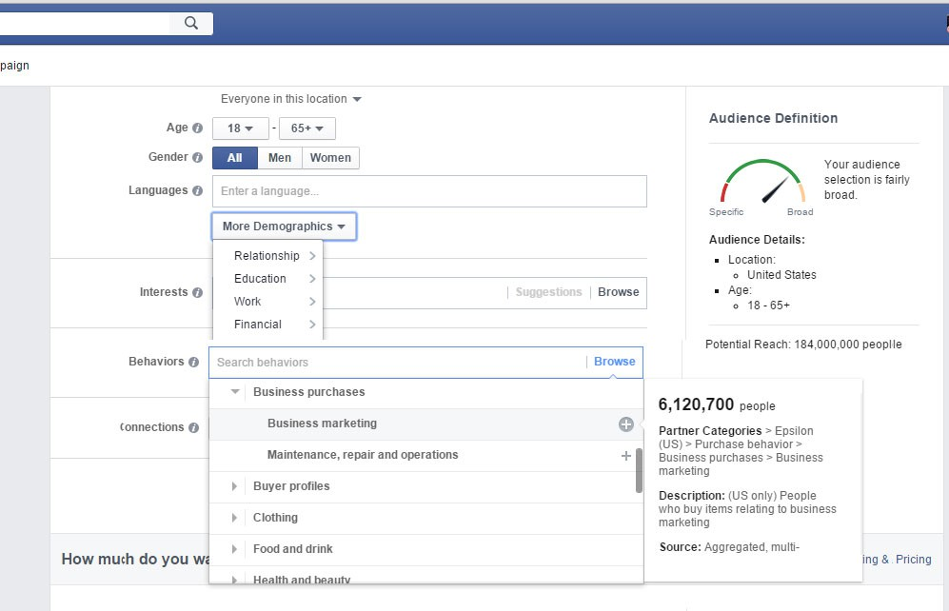Viewport: 949px width, 611px height.
Task: Select Men gender option
Action: point(280,158)
